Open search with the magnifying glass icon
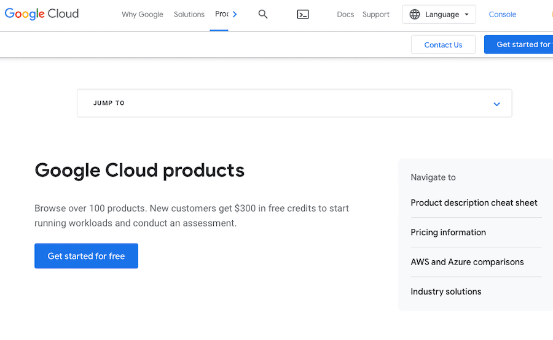The height and width of the screenshot is (340, 553). pyautogui.click(x=263, y=14)
